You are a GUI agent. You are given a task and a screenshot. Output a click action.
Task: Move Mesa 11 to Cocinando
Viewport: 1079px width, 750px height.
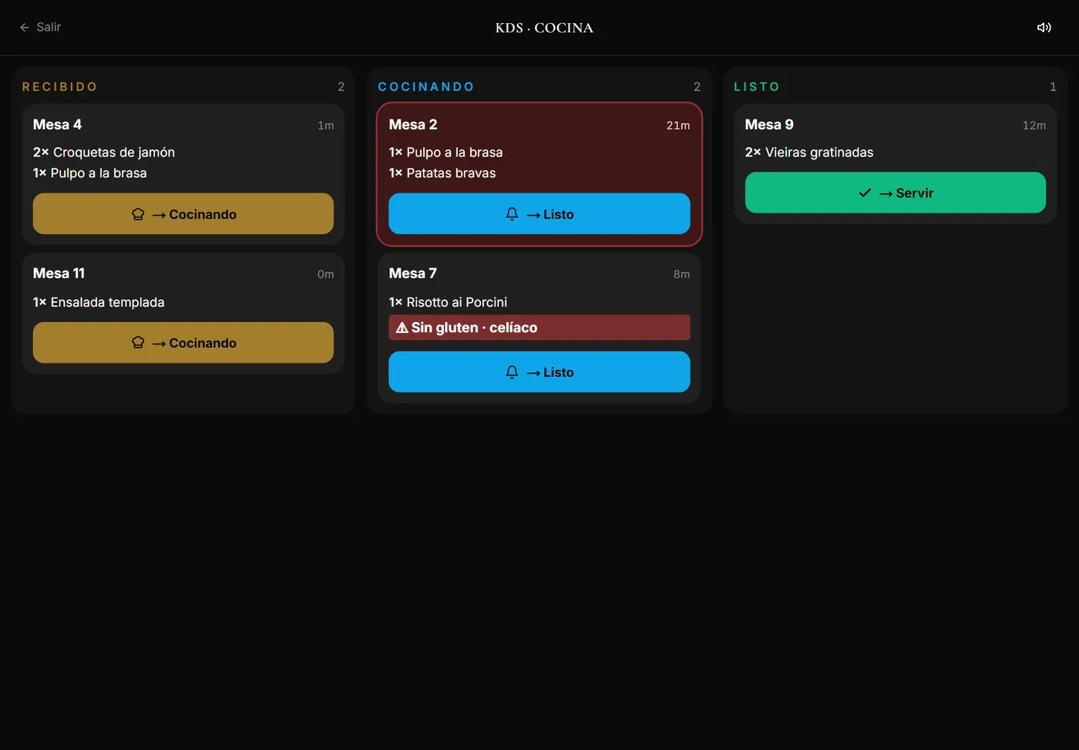click(183, 342)
